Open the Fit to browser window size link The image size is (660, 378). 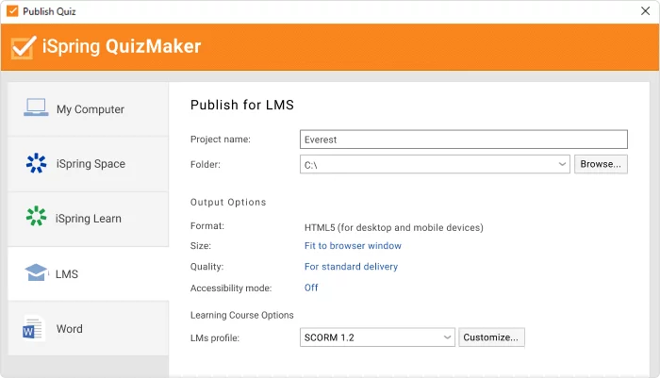(353, 246)
